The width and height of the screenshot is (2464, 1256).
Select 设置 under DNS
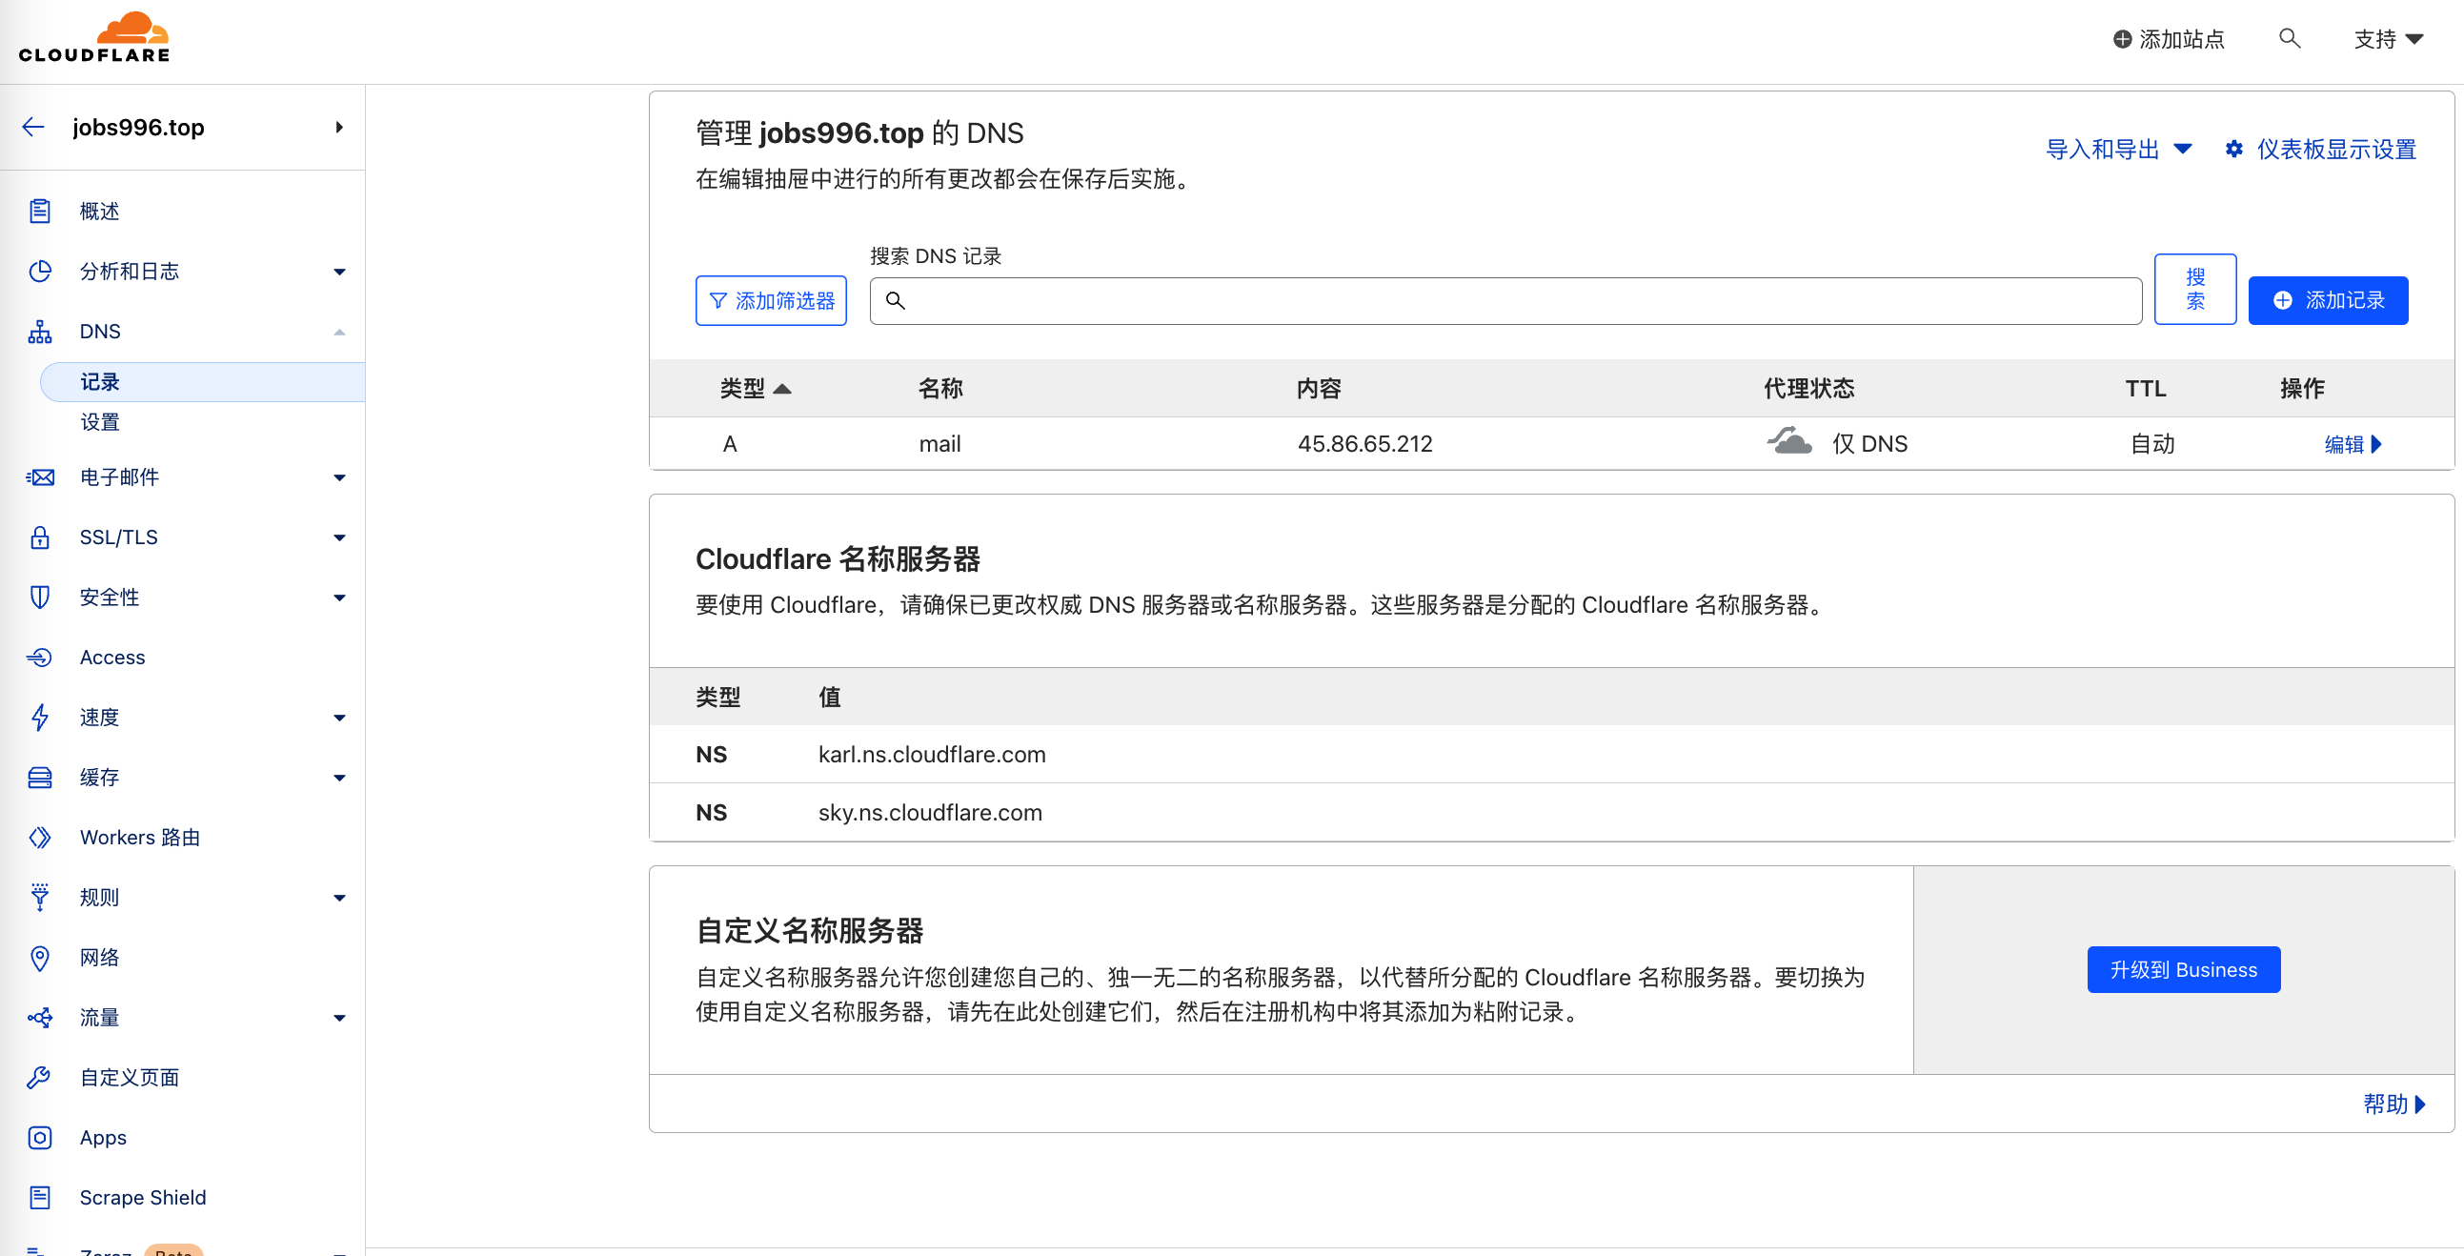pyautogui.click(x=99, y=422)
